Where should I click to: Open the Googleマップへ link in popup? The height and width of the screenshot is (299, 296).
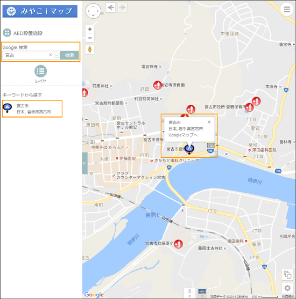click(183, 135)
